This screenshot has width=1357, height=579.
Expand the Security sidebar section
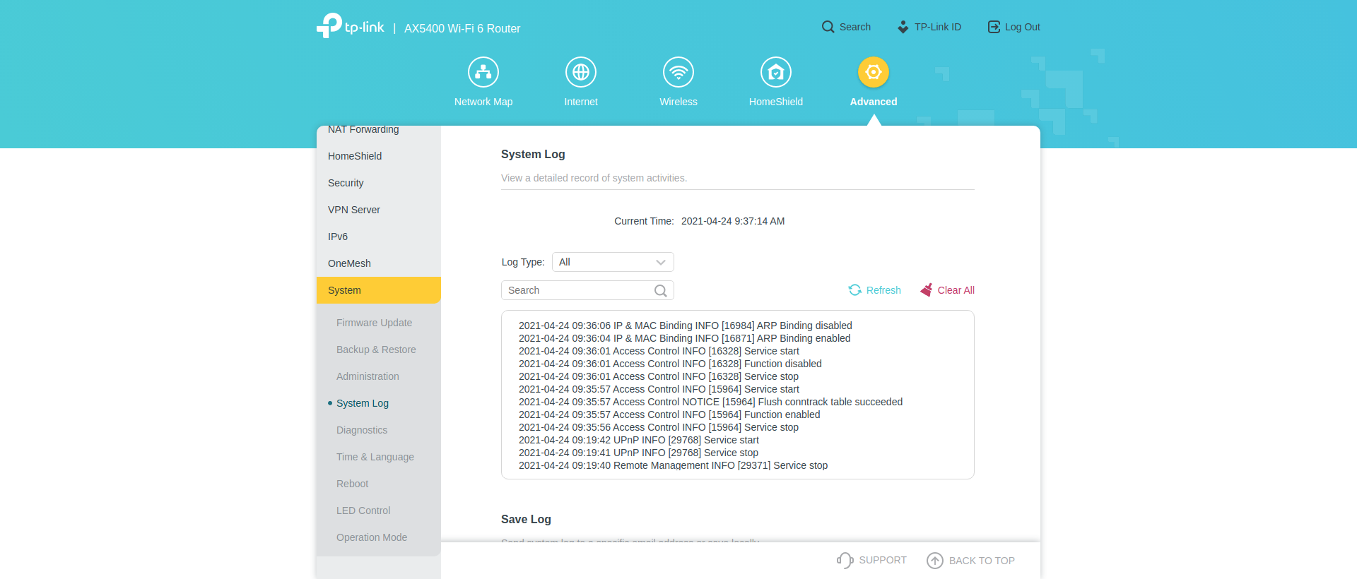346,183
